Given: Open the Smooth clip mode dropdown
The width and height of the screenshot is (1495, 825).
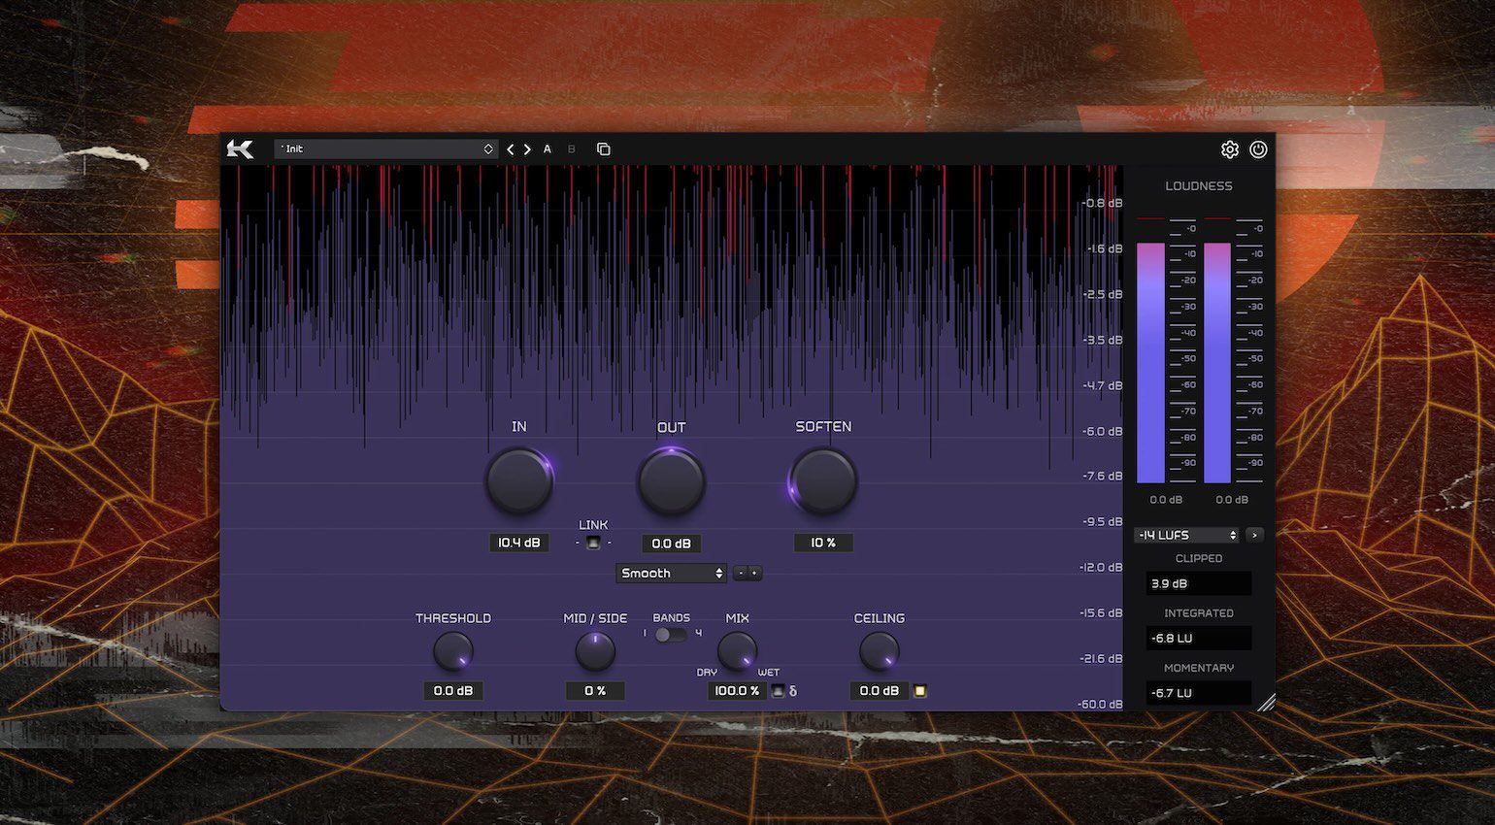Looking at the screenshot, I should (671, 574).
